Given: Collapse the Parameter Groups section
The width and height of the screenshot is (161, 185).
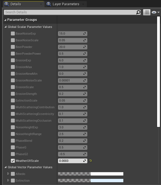Looking at the screenshot, I should (5, 20).
